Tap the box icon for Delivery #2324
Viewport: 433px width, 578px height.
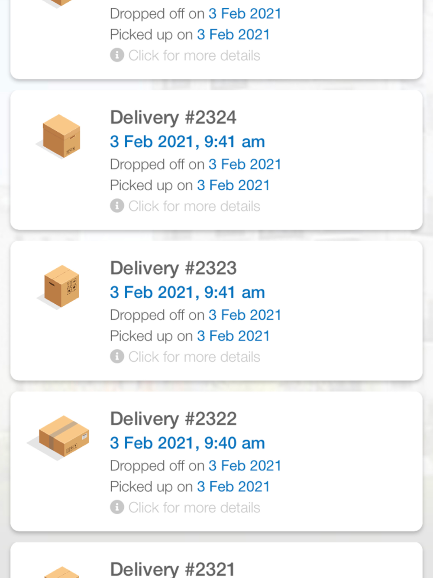(60, 136)
